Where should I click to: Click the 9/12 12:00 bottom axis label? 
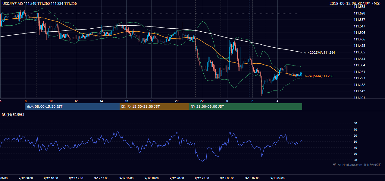[76, 178]
